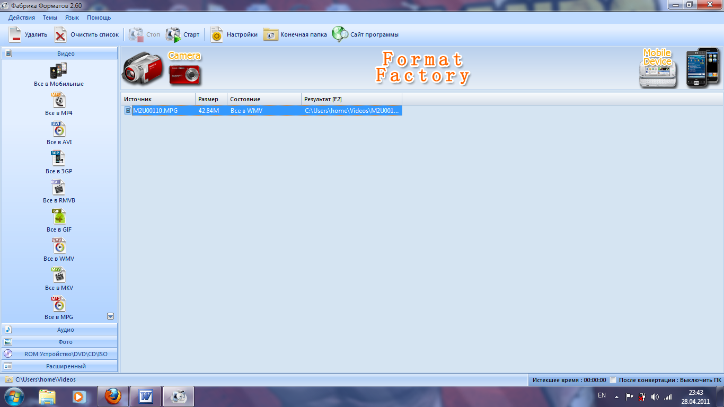Select Все в WMV conversion icon
724x407 pixels.
(59, 245)
